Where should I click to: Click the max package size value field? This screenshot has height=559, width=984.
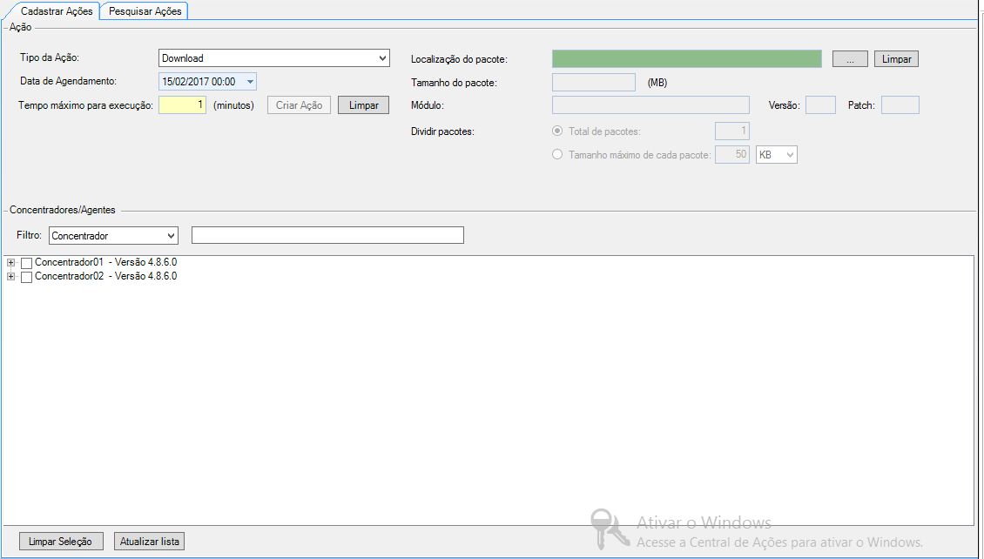(732, 154)
